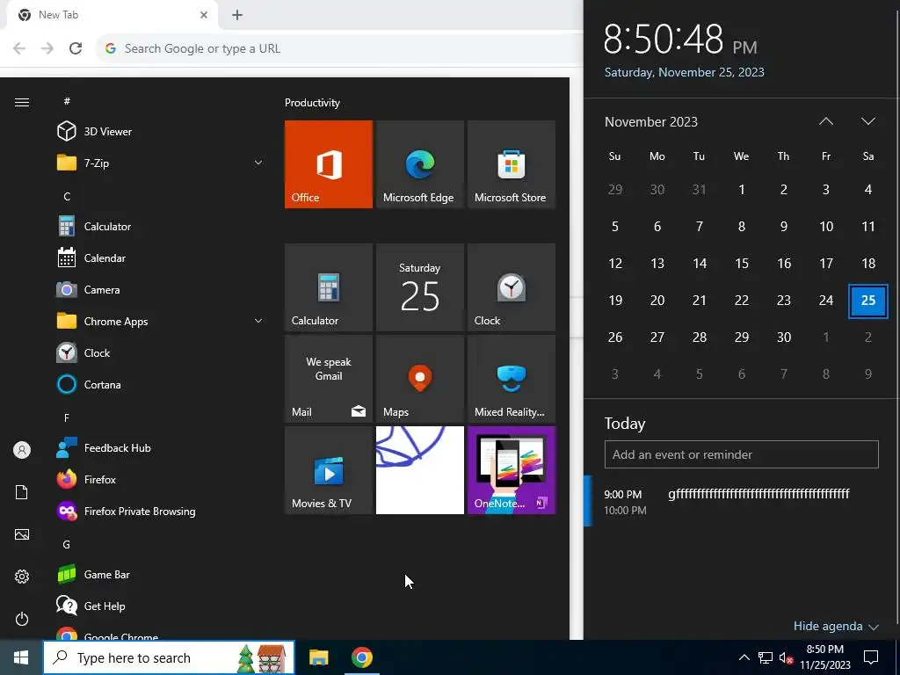Launch Firefox from the app list

tap(161, 479)
